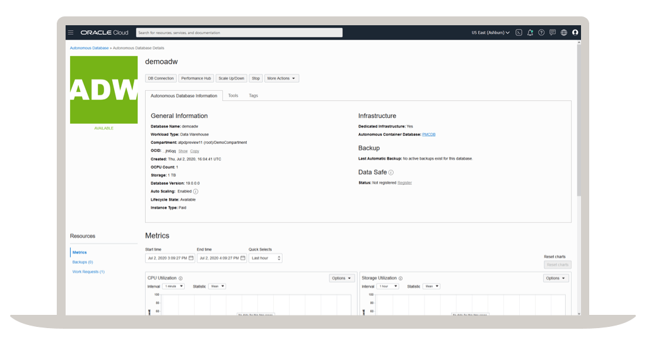Change Storage Utilization Statistic Mean dropdown
The width and height of the screenshot is (646, 342).
tap(432, 286)
